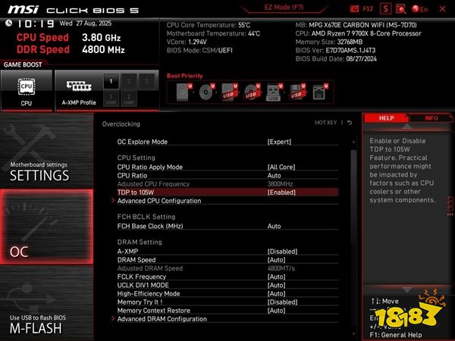This screenshot has width=455, height=341.
Task: Click the side panel handle on right edge
Action: point(450,206)
